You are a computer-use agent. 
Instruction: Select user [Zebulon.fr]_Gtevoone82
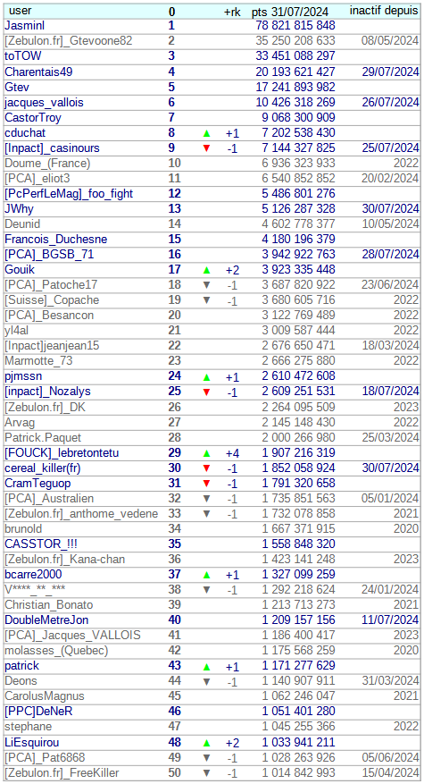pos(69,41)
